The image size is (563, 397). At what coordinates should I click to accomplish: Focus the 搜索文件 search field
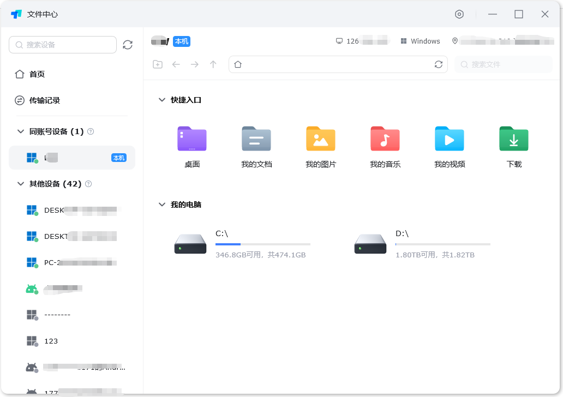(x=504, y=64)
